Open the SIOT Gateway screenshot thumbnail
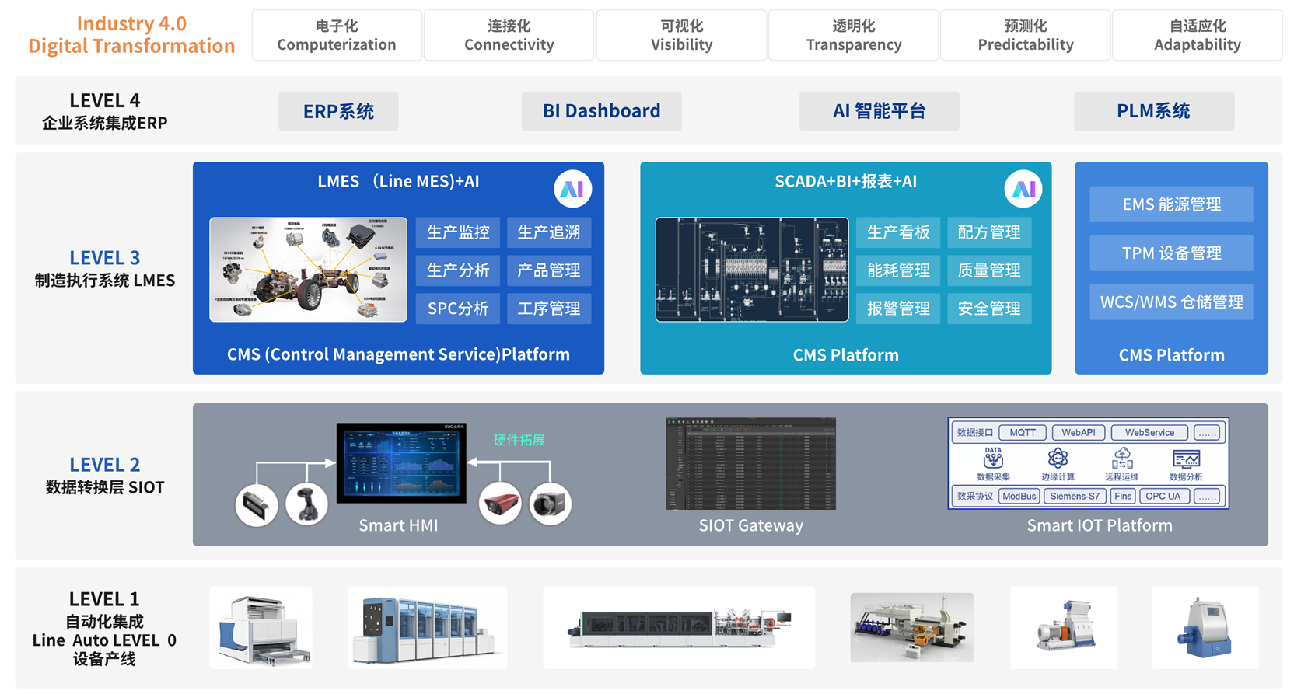This screenshot has width=1294, height=694. coord(750,464)
